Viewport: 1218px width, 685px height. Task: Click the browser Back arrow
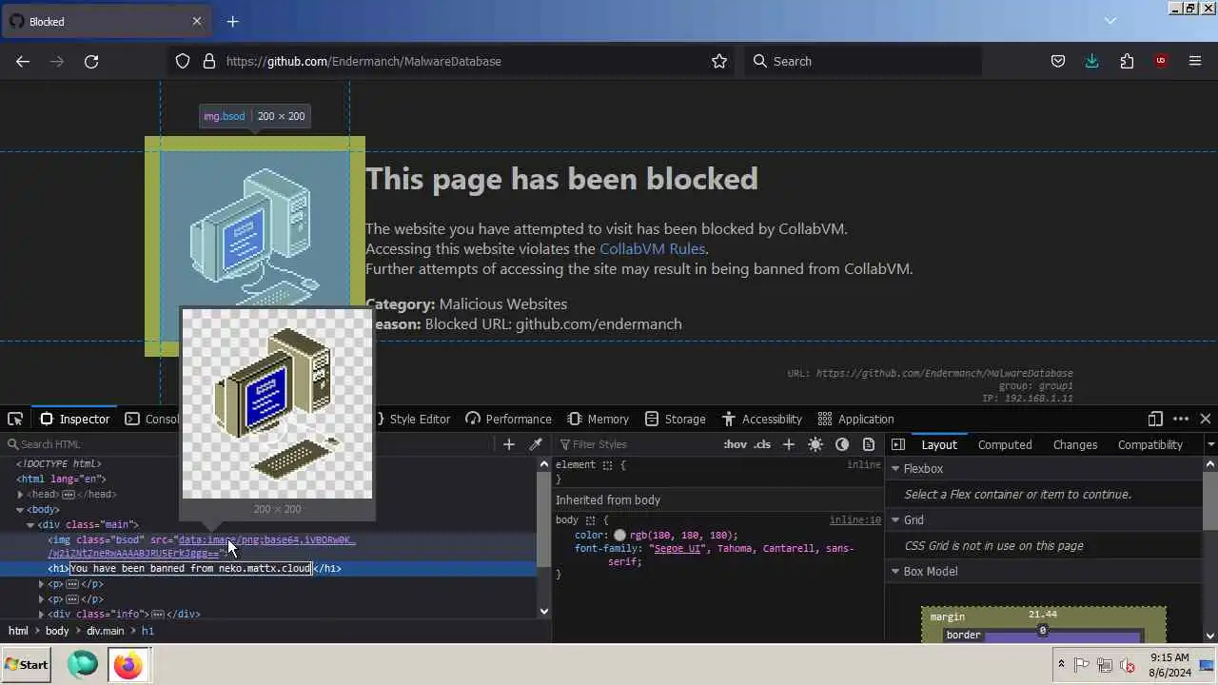click(23, 61)
